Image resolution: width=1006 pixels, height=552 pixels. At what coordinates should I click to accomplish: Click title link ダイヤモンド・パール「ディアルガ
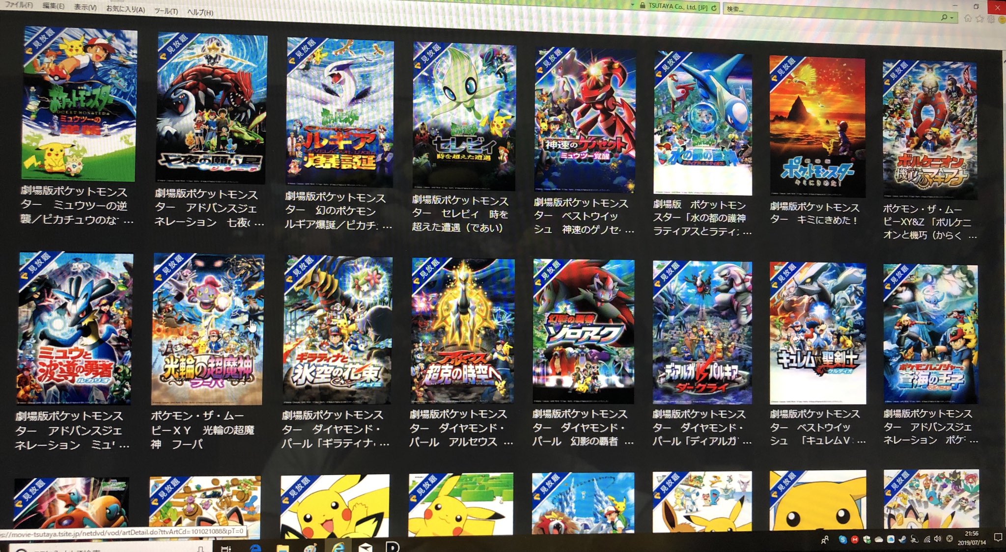[x=701, y=428]
